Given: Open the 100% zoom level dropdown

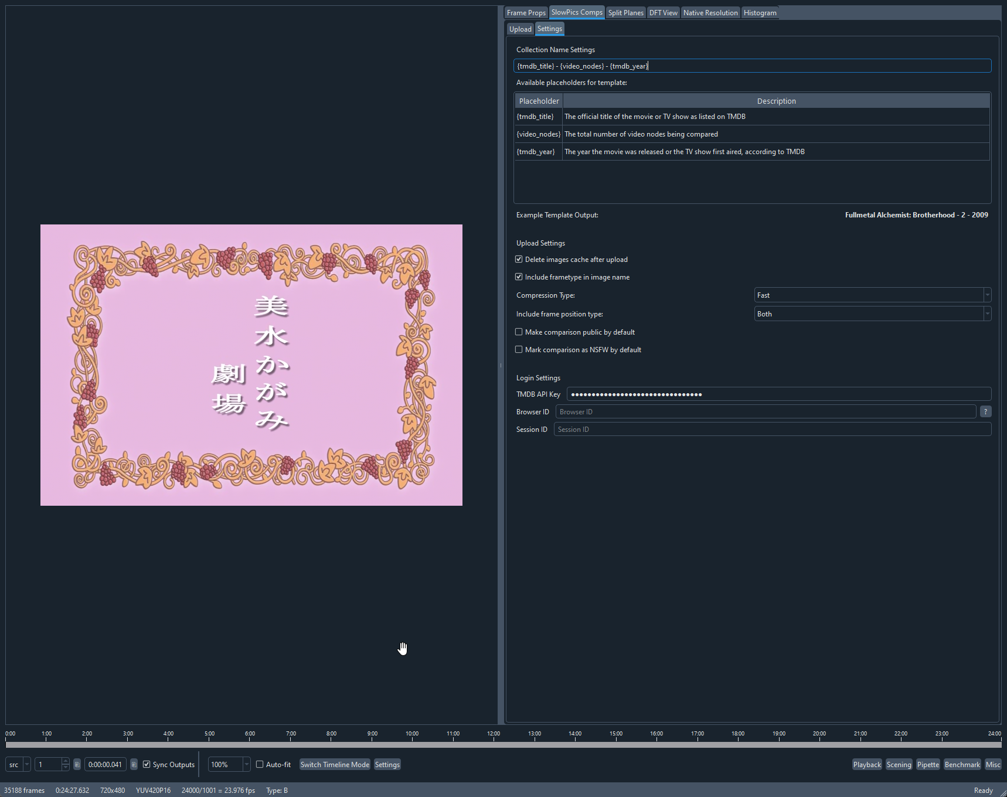Looking at the screenshot, I should (x=229, y=764).
